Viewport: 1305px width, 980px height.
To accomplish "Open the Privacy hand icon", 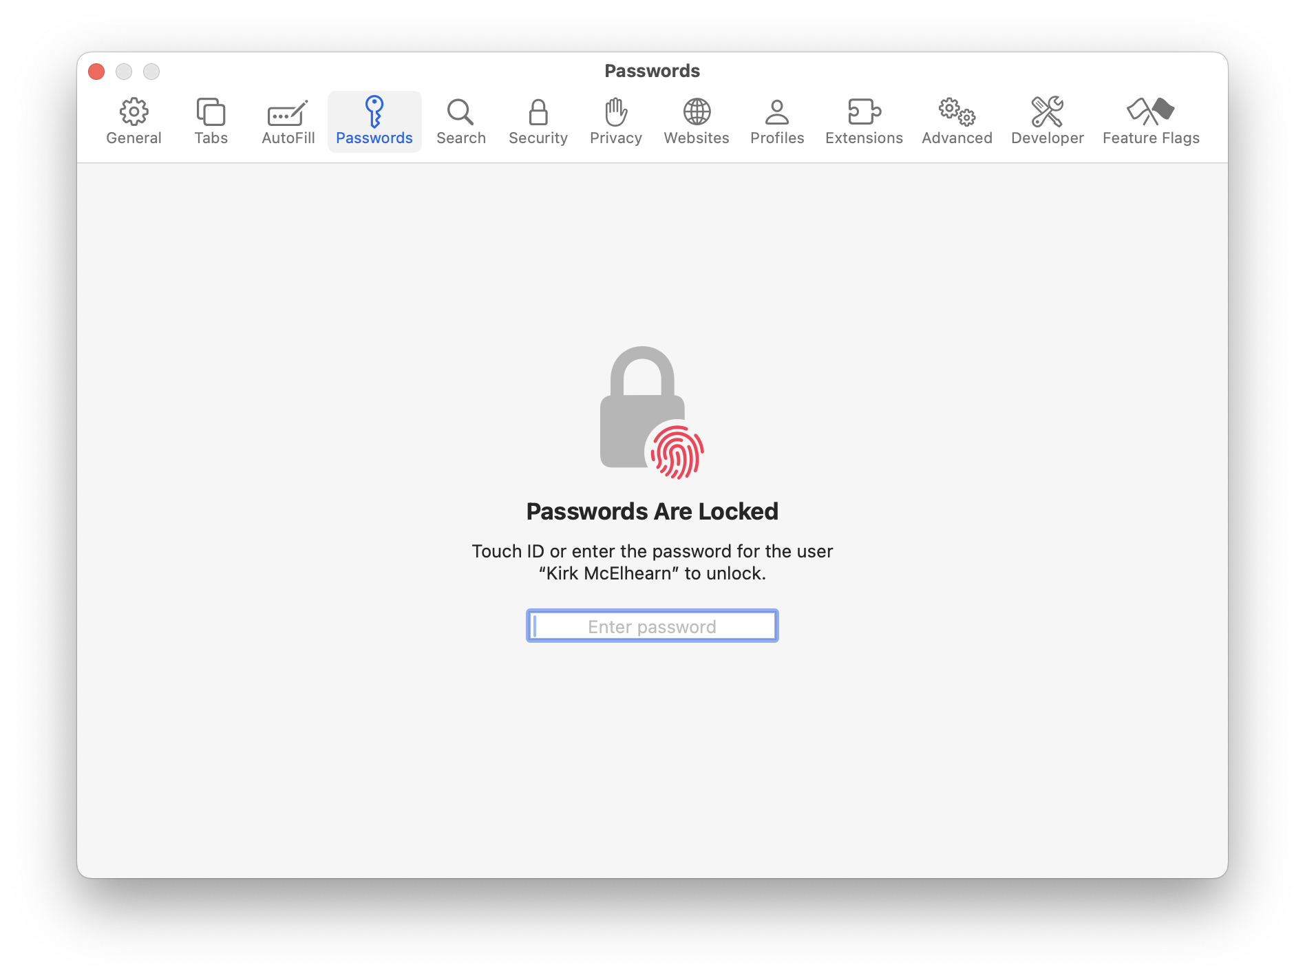I will coord(616,111).
